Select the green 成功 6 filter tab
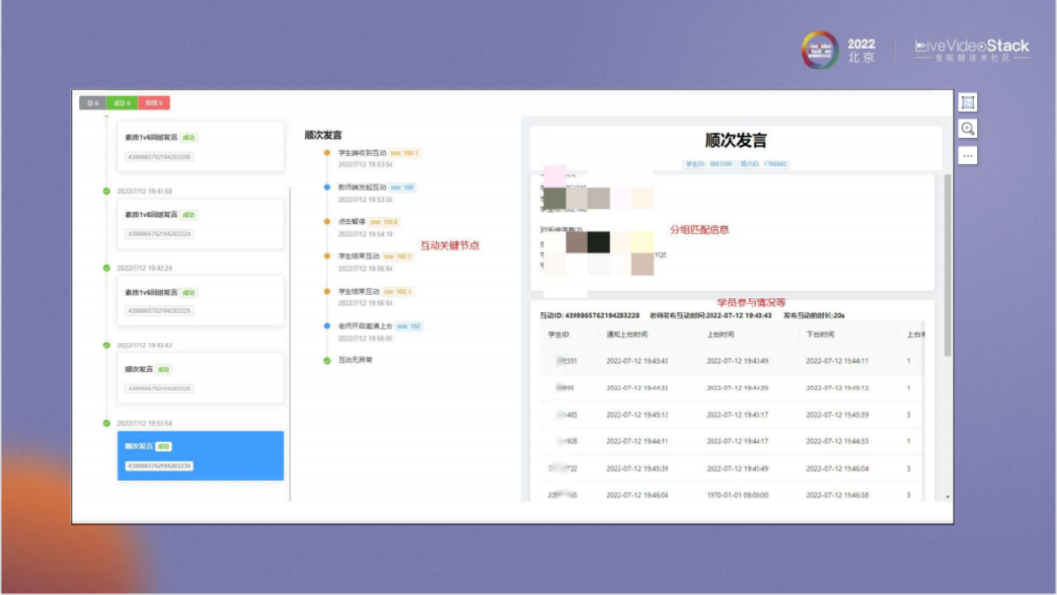Image resolution: width=1057 pixels, height=595 pixels. 122,103
